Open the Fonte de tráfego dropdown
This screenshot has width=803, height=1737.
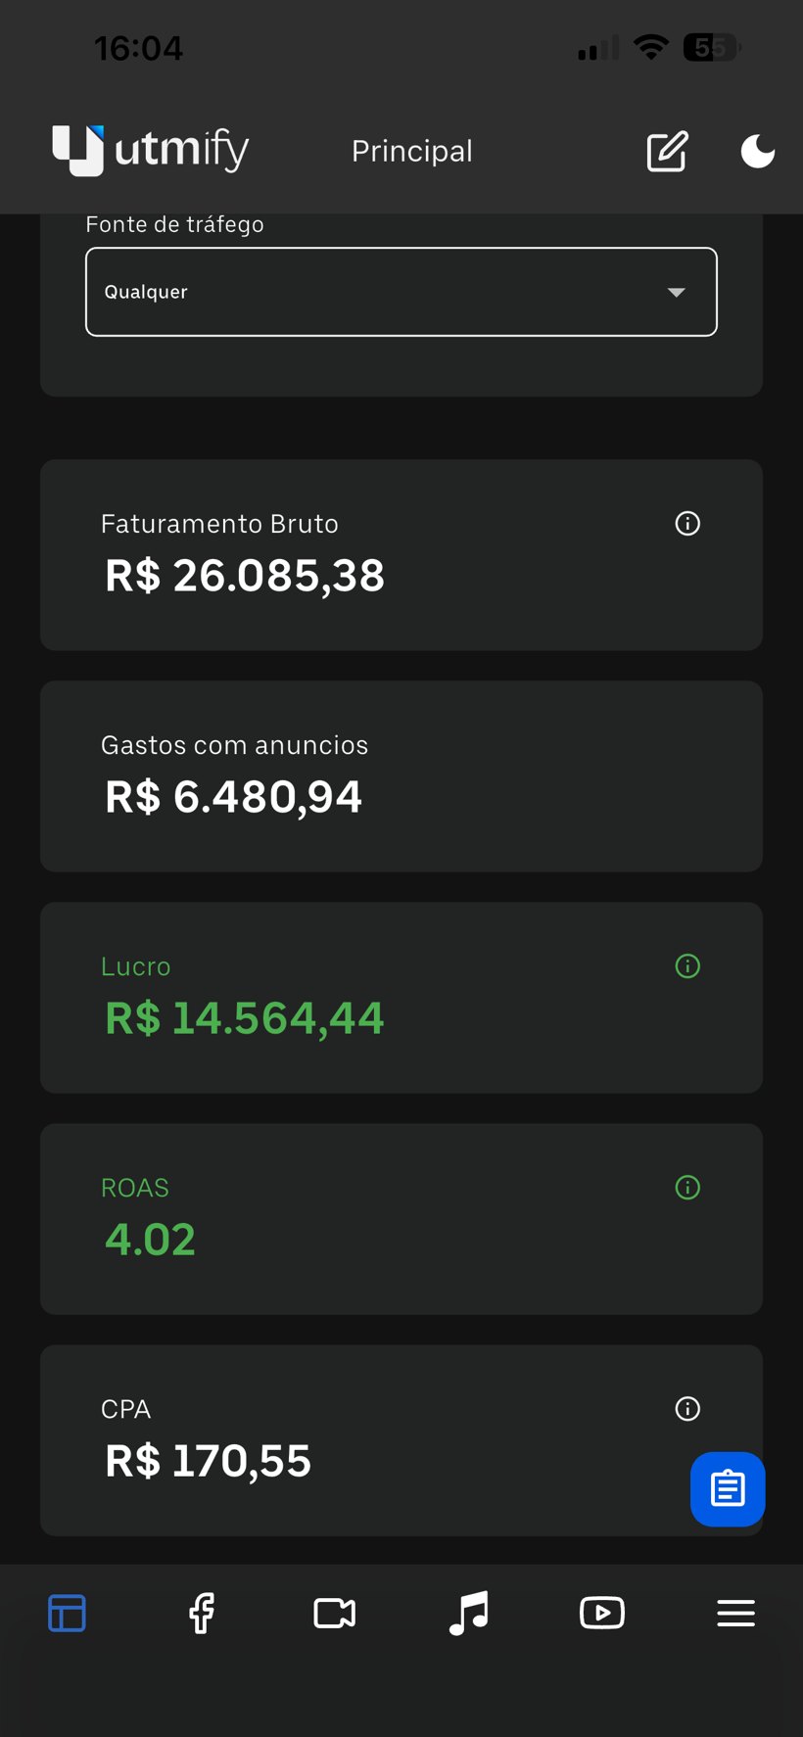point(401,292)
